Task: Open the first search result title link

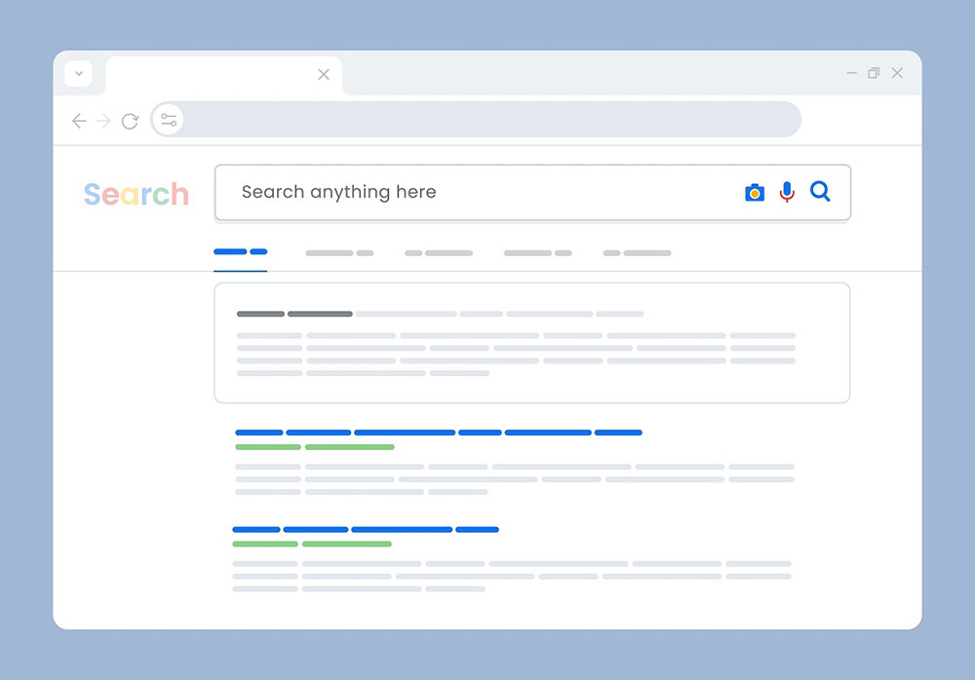Action: click(x=435, y=432)
